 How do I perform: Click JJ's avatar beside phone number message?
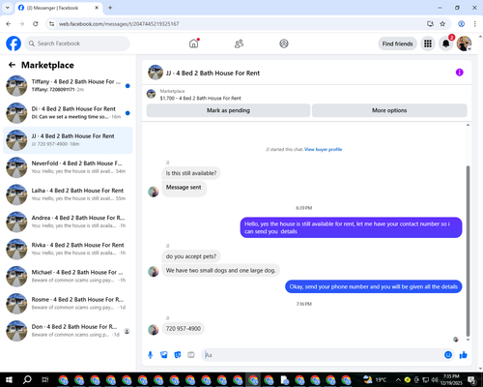click(x=154, y=330)
